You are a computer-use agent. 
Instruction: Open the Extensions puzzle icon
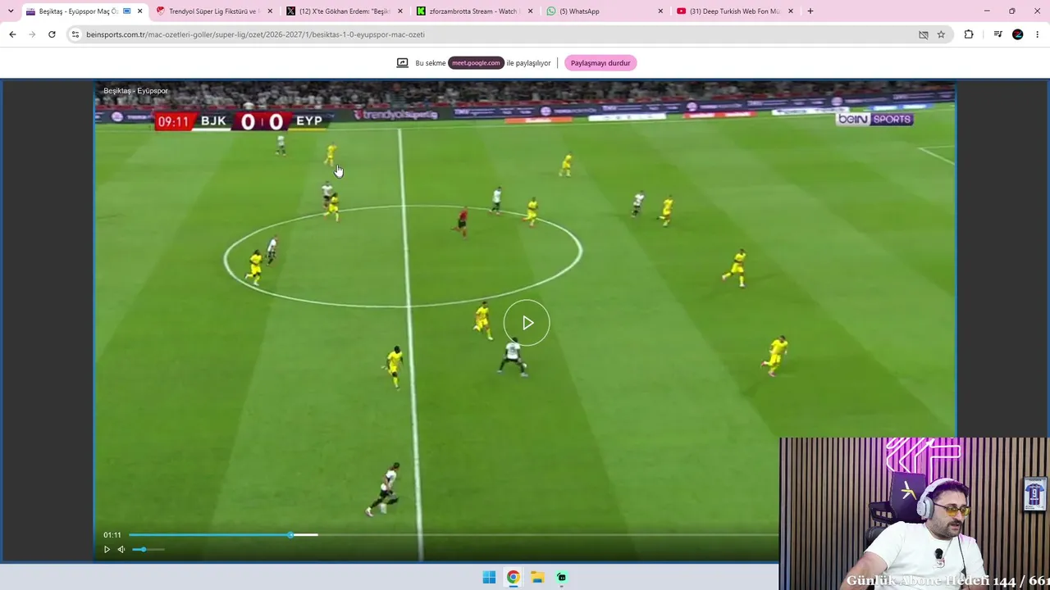coord(969,34)
